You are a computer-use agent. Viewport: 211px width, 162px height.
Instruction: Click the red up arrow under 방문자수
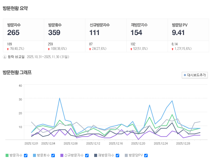[8, 49]
